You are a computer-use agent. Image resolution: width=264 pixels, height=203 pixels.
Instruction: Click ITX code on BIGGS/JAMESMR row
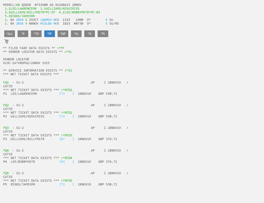point(62,185)
